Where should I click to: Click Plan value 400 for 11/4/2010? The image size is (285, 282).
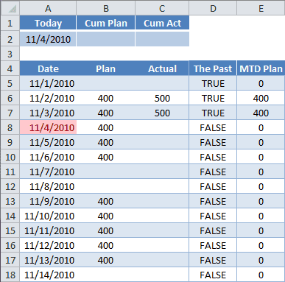[106, 127]
